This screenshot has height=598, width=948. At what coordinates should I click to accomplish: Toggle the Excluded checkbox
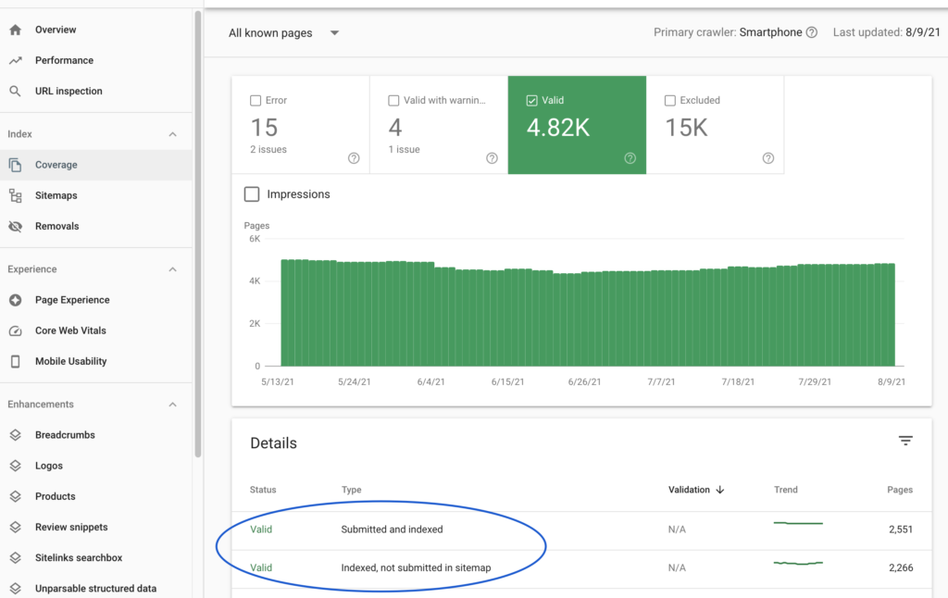670,100
